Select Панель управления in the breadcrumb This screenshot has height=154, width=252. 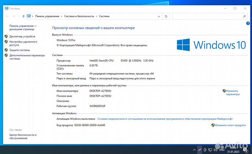click(47, 16)
